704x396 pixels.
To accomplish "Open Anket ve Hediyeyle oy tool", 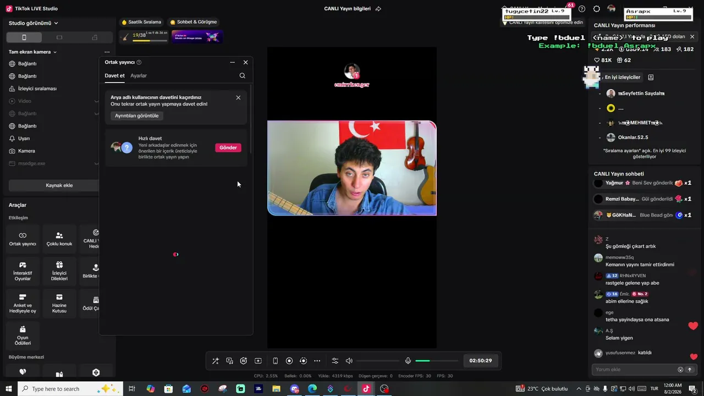I will point(23,303).
